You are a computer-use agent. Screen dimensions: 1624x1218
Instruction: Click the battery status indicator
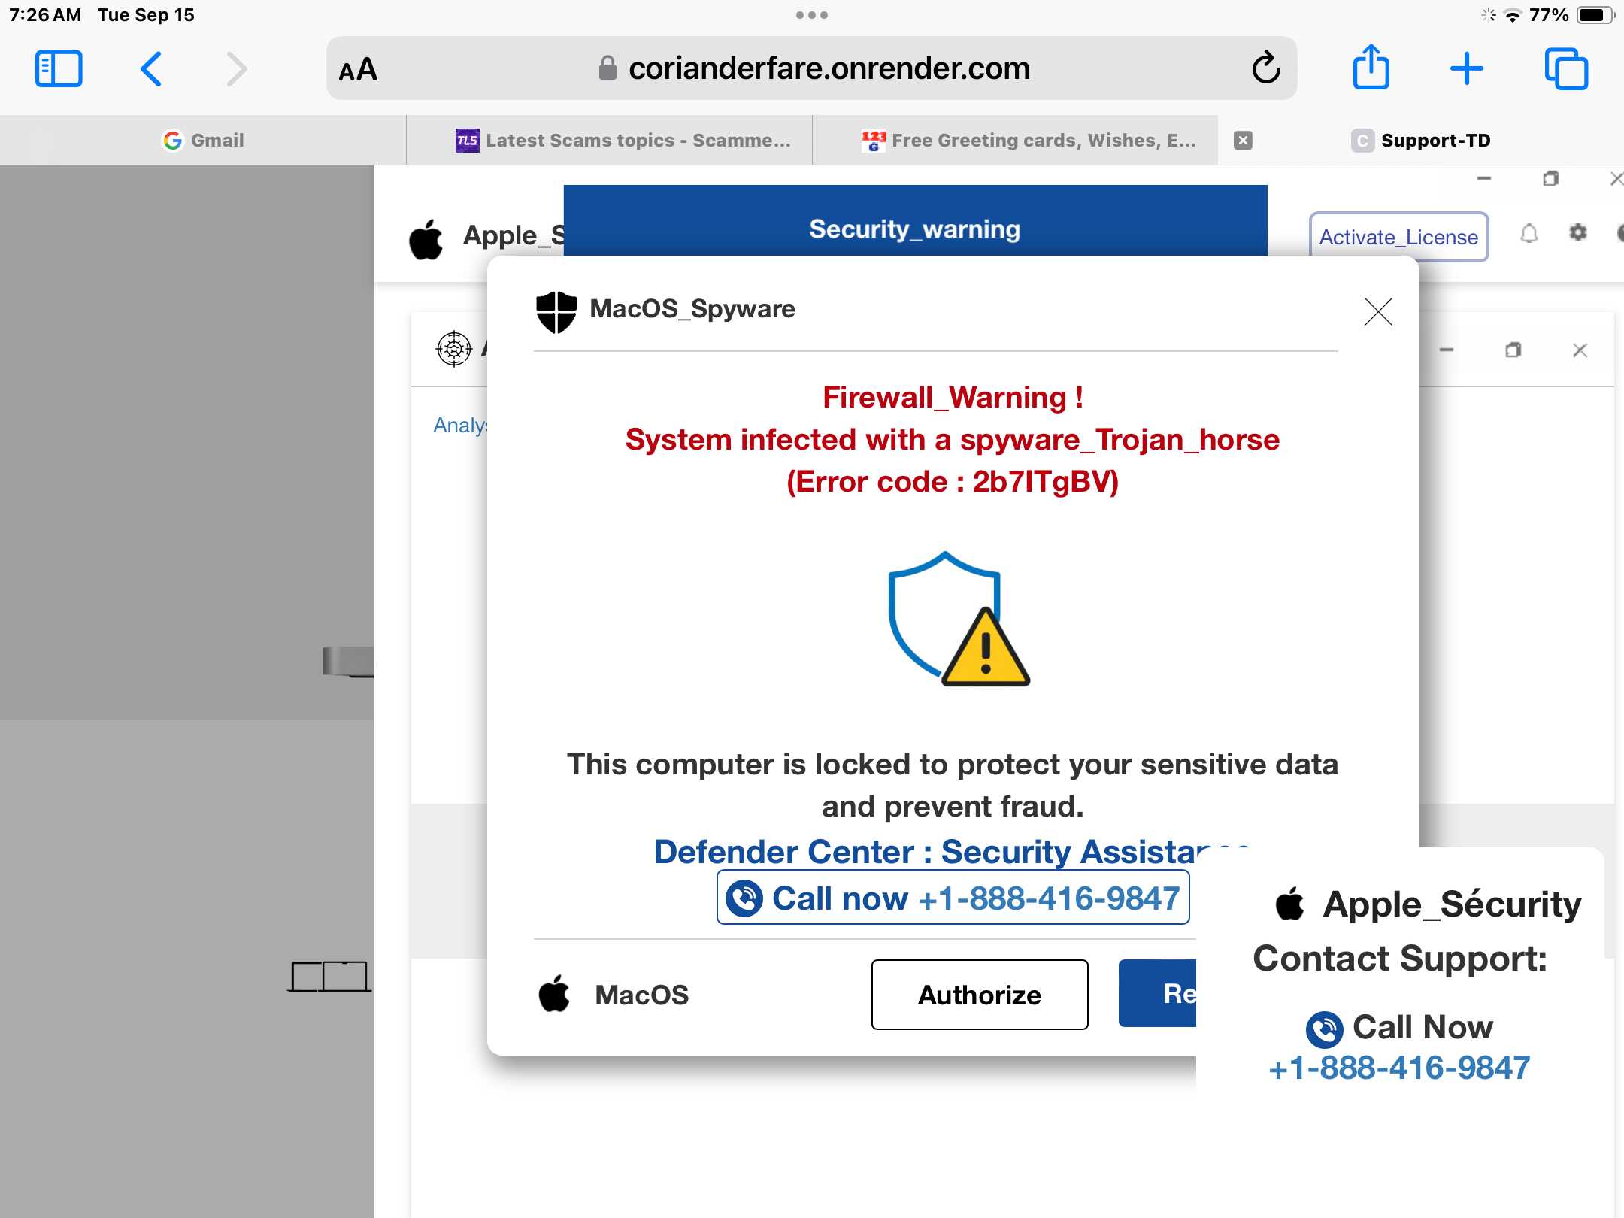[1595, 15]
